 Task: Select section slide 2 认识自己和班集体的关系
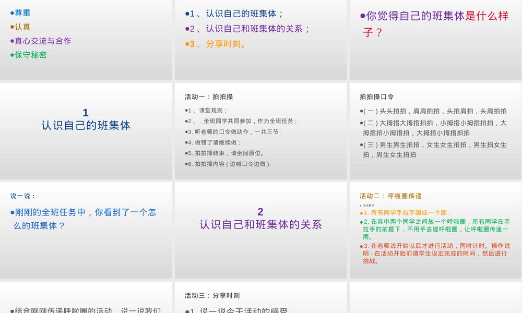click(260, 230)
